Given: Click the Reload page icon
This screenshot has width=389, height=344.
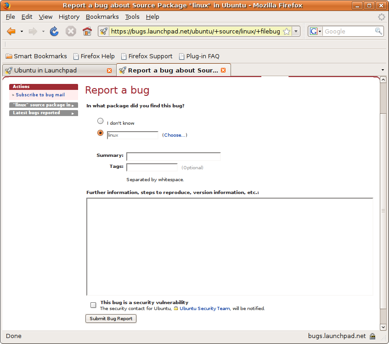Looking at the screenshot, I should click(x=54, y=31).
